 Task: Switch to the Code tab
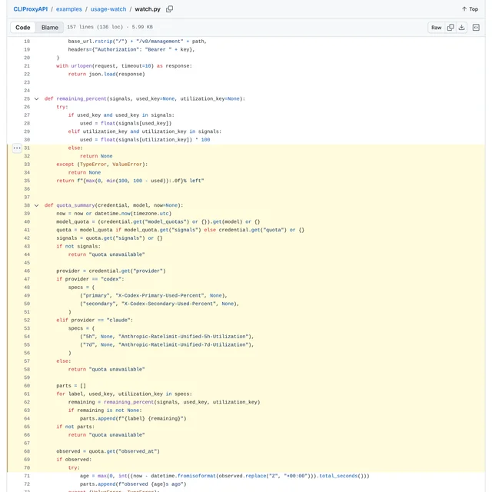pyautogui.click(x=23, y=28)
